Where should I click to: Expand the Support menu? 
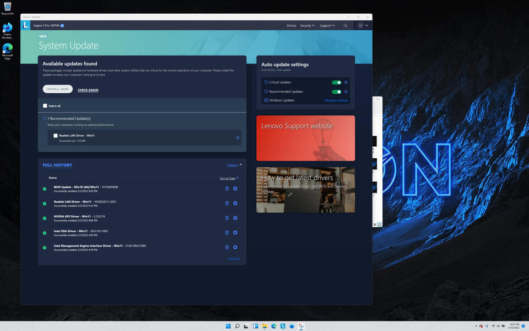[x=327, y=26]
